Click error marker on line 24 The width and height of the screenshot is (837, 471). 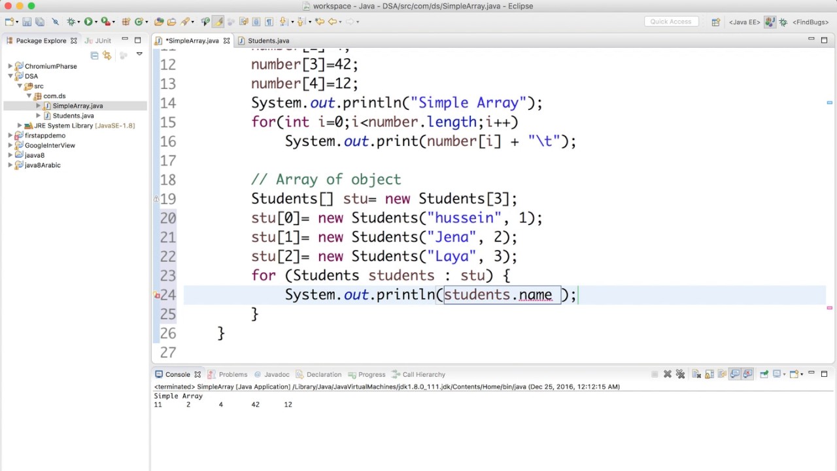157,296
